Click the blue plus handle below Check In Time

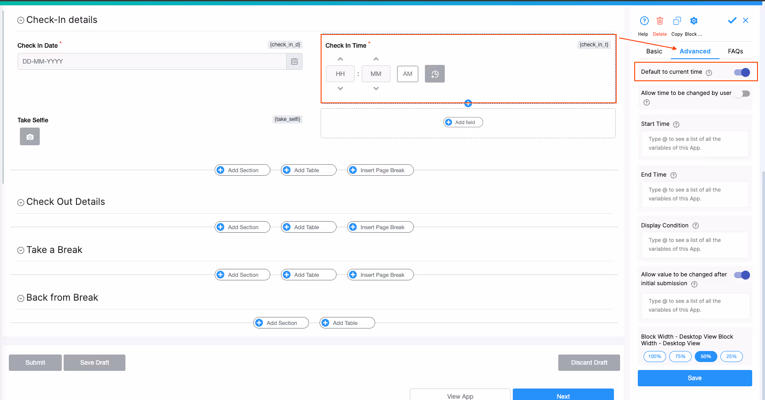point(468,103)
